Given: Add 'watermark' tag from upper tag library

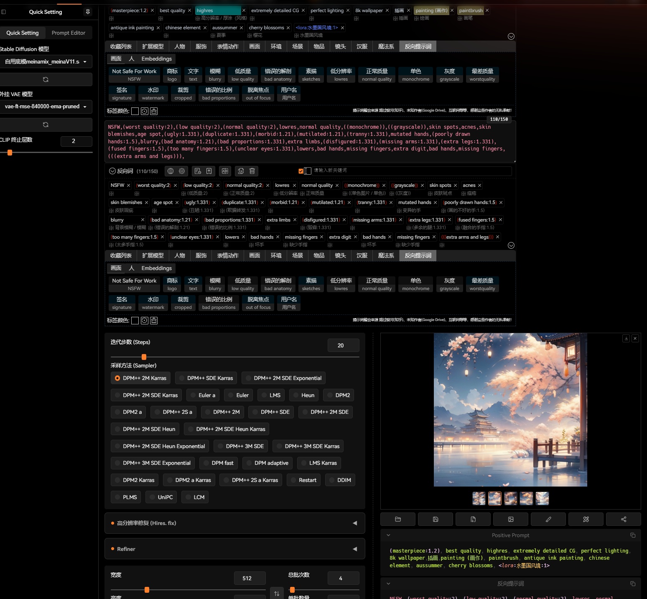Looking at the screenshot, I should (x=153, y=94).
